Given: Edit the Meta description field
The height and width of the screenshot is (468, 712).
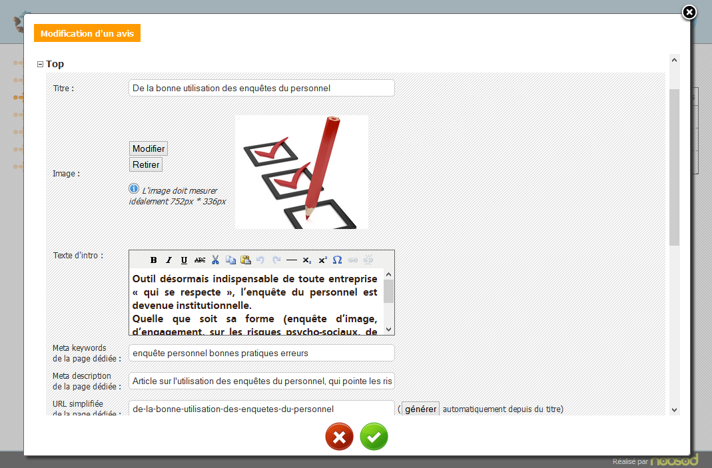Looking at the screenshot, I should tap(262, 381).
